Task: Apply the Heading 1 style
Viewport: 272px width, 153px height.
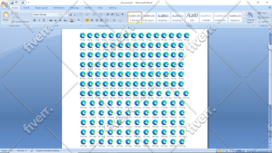Action: (163, 17)
